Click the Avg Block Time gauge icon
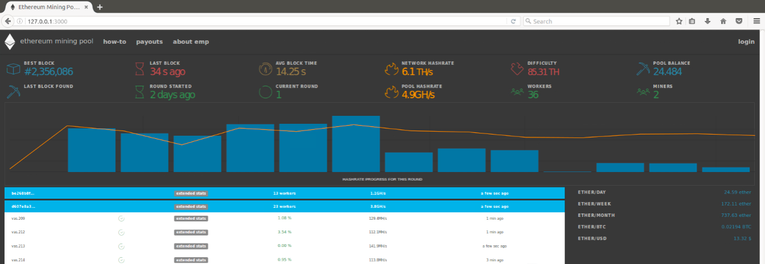Screen dimensions: 765x264 click(265, 69)
